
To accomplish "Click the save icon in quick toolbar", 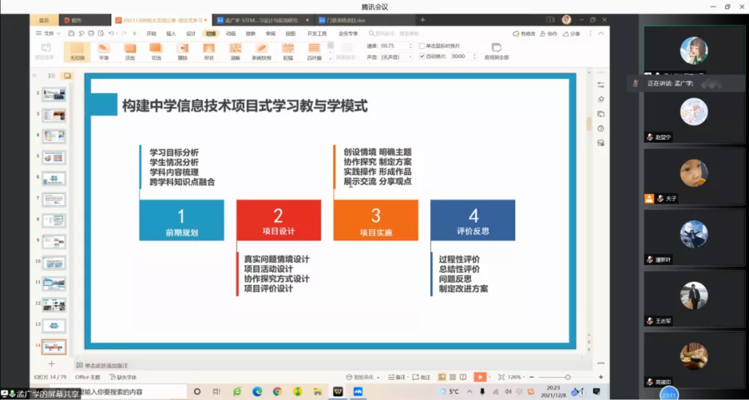I will click(71, 33).
